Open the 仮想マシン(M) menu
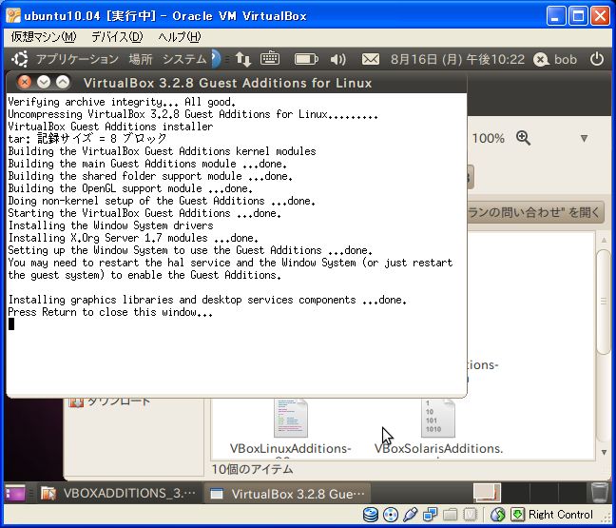This screenshot has height=528, width=616. point(43,37)
